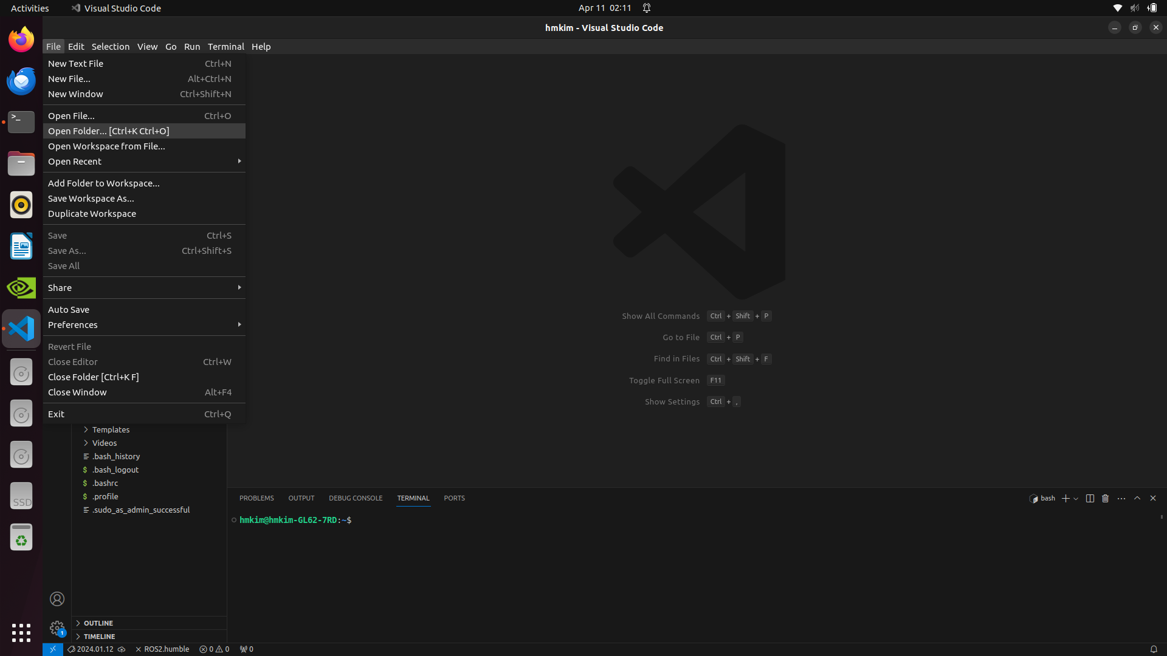Switch to the PROBLEMS tab
This screenshot has width=1167, height=656.
pyautogui.click(x=256, y=498)
